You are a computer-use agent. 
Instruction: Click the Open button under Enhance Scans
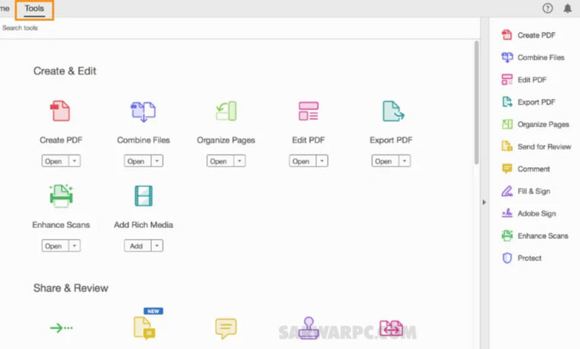pos(55,246)
